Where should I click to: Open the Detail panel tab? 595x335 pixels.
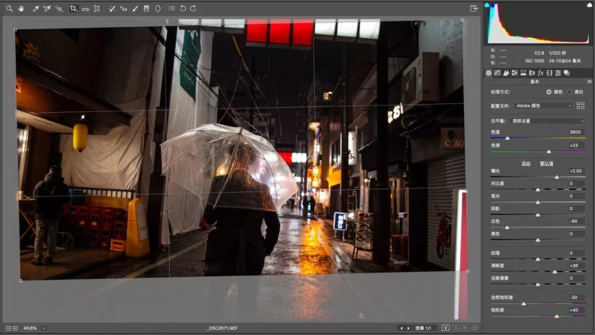click(x=506, y=73)
